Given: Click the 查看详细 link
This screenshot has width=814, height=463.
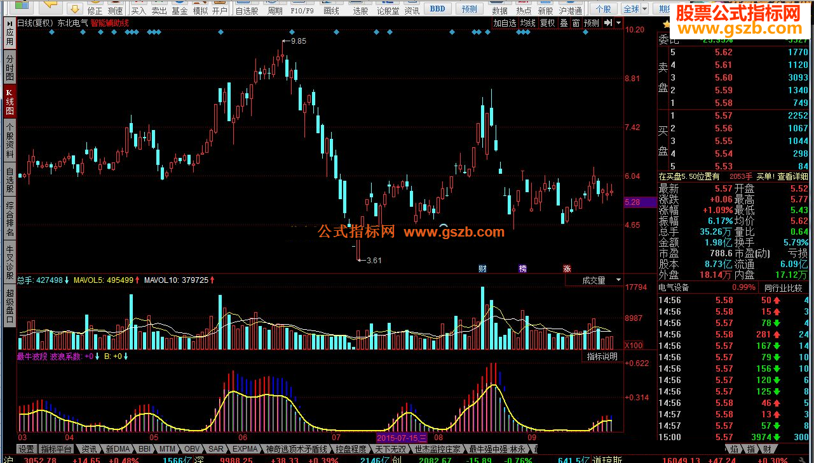Looking at the screenshot, I should pos(793,176).
